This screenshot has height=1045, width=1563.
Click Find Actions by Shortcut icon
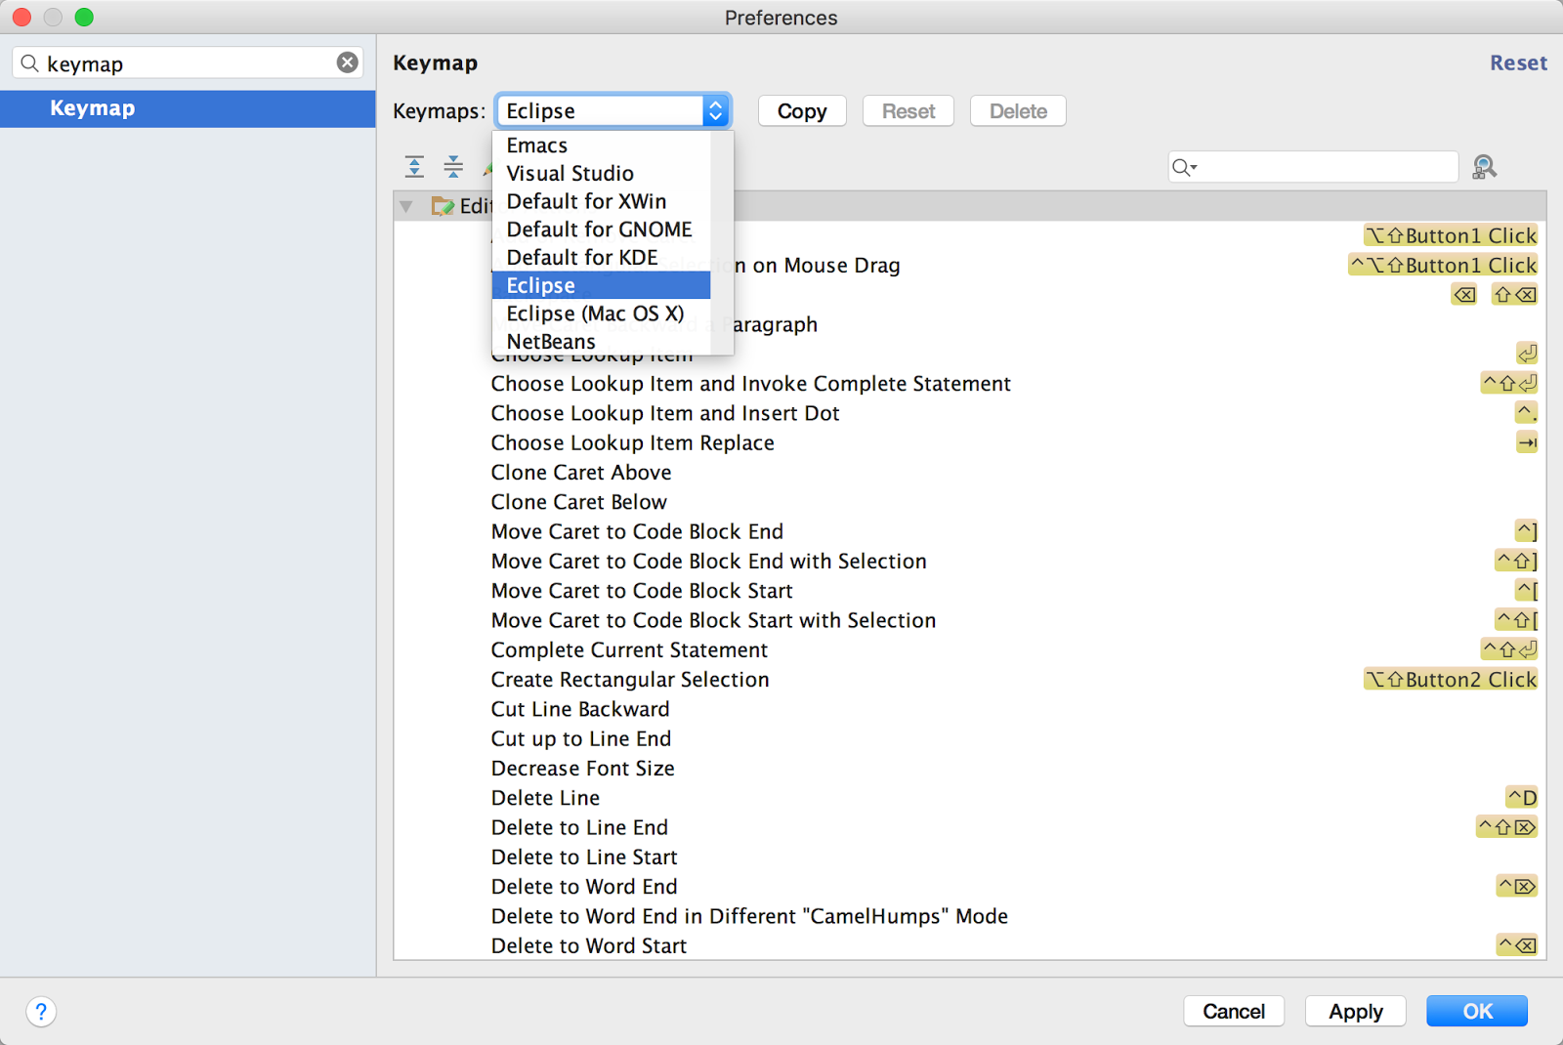[1484, 167]
